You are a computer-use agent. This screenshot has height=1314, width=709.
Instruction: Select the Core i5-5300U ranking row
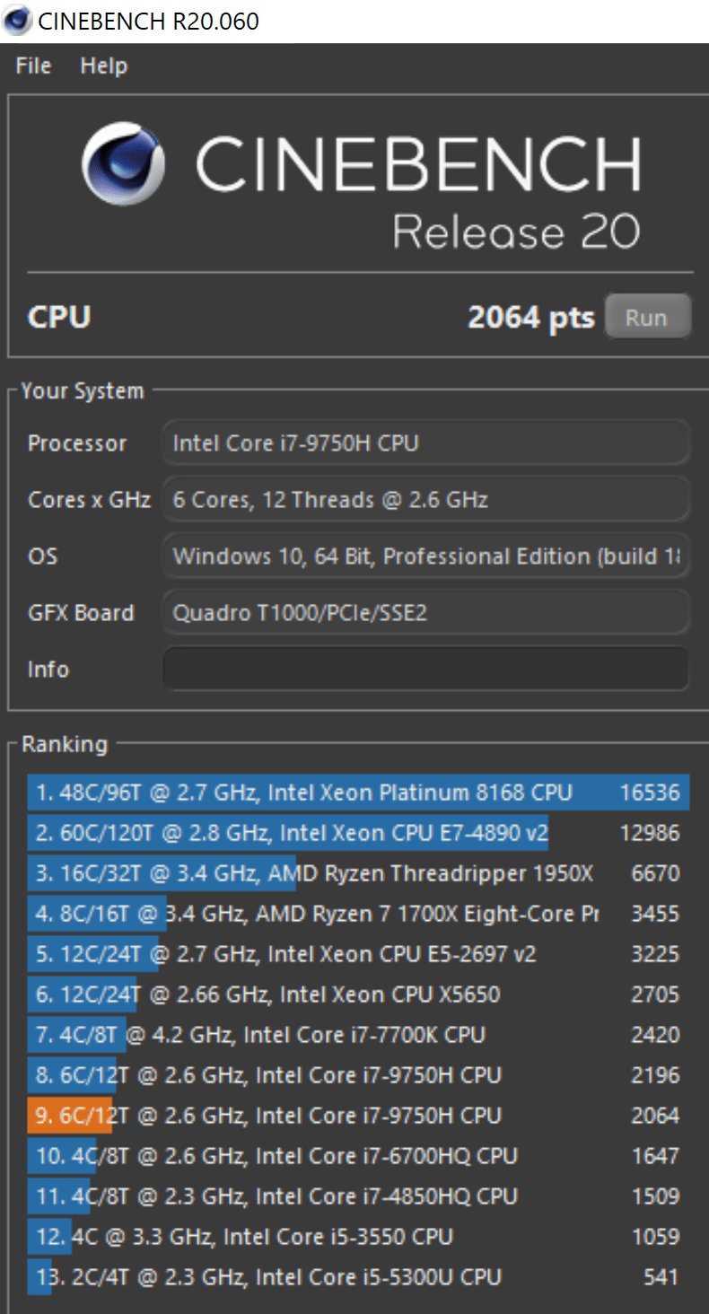(357, 1277)
